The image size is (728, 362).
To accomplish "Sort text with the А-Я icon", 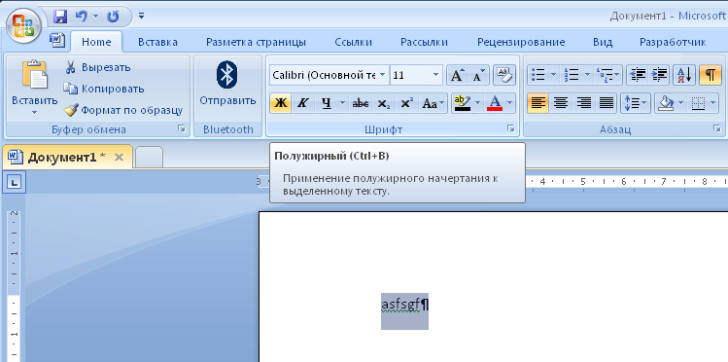I will (684, 75).
